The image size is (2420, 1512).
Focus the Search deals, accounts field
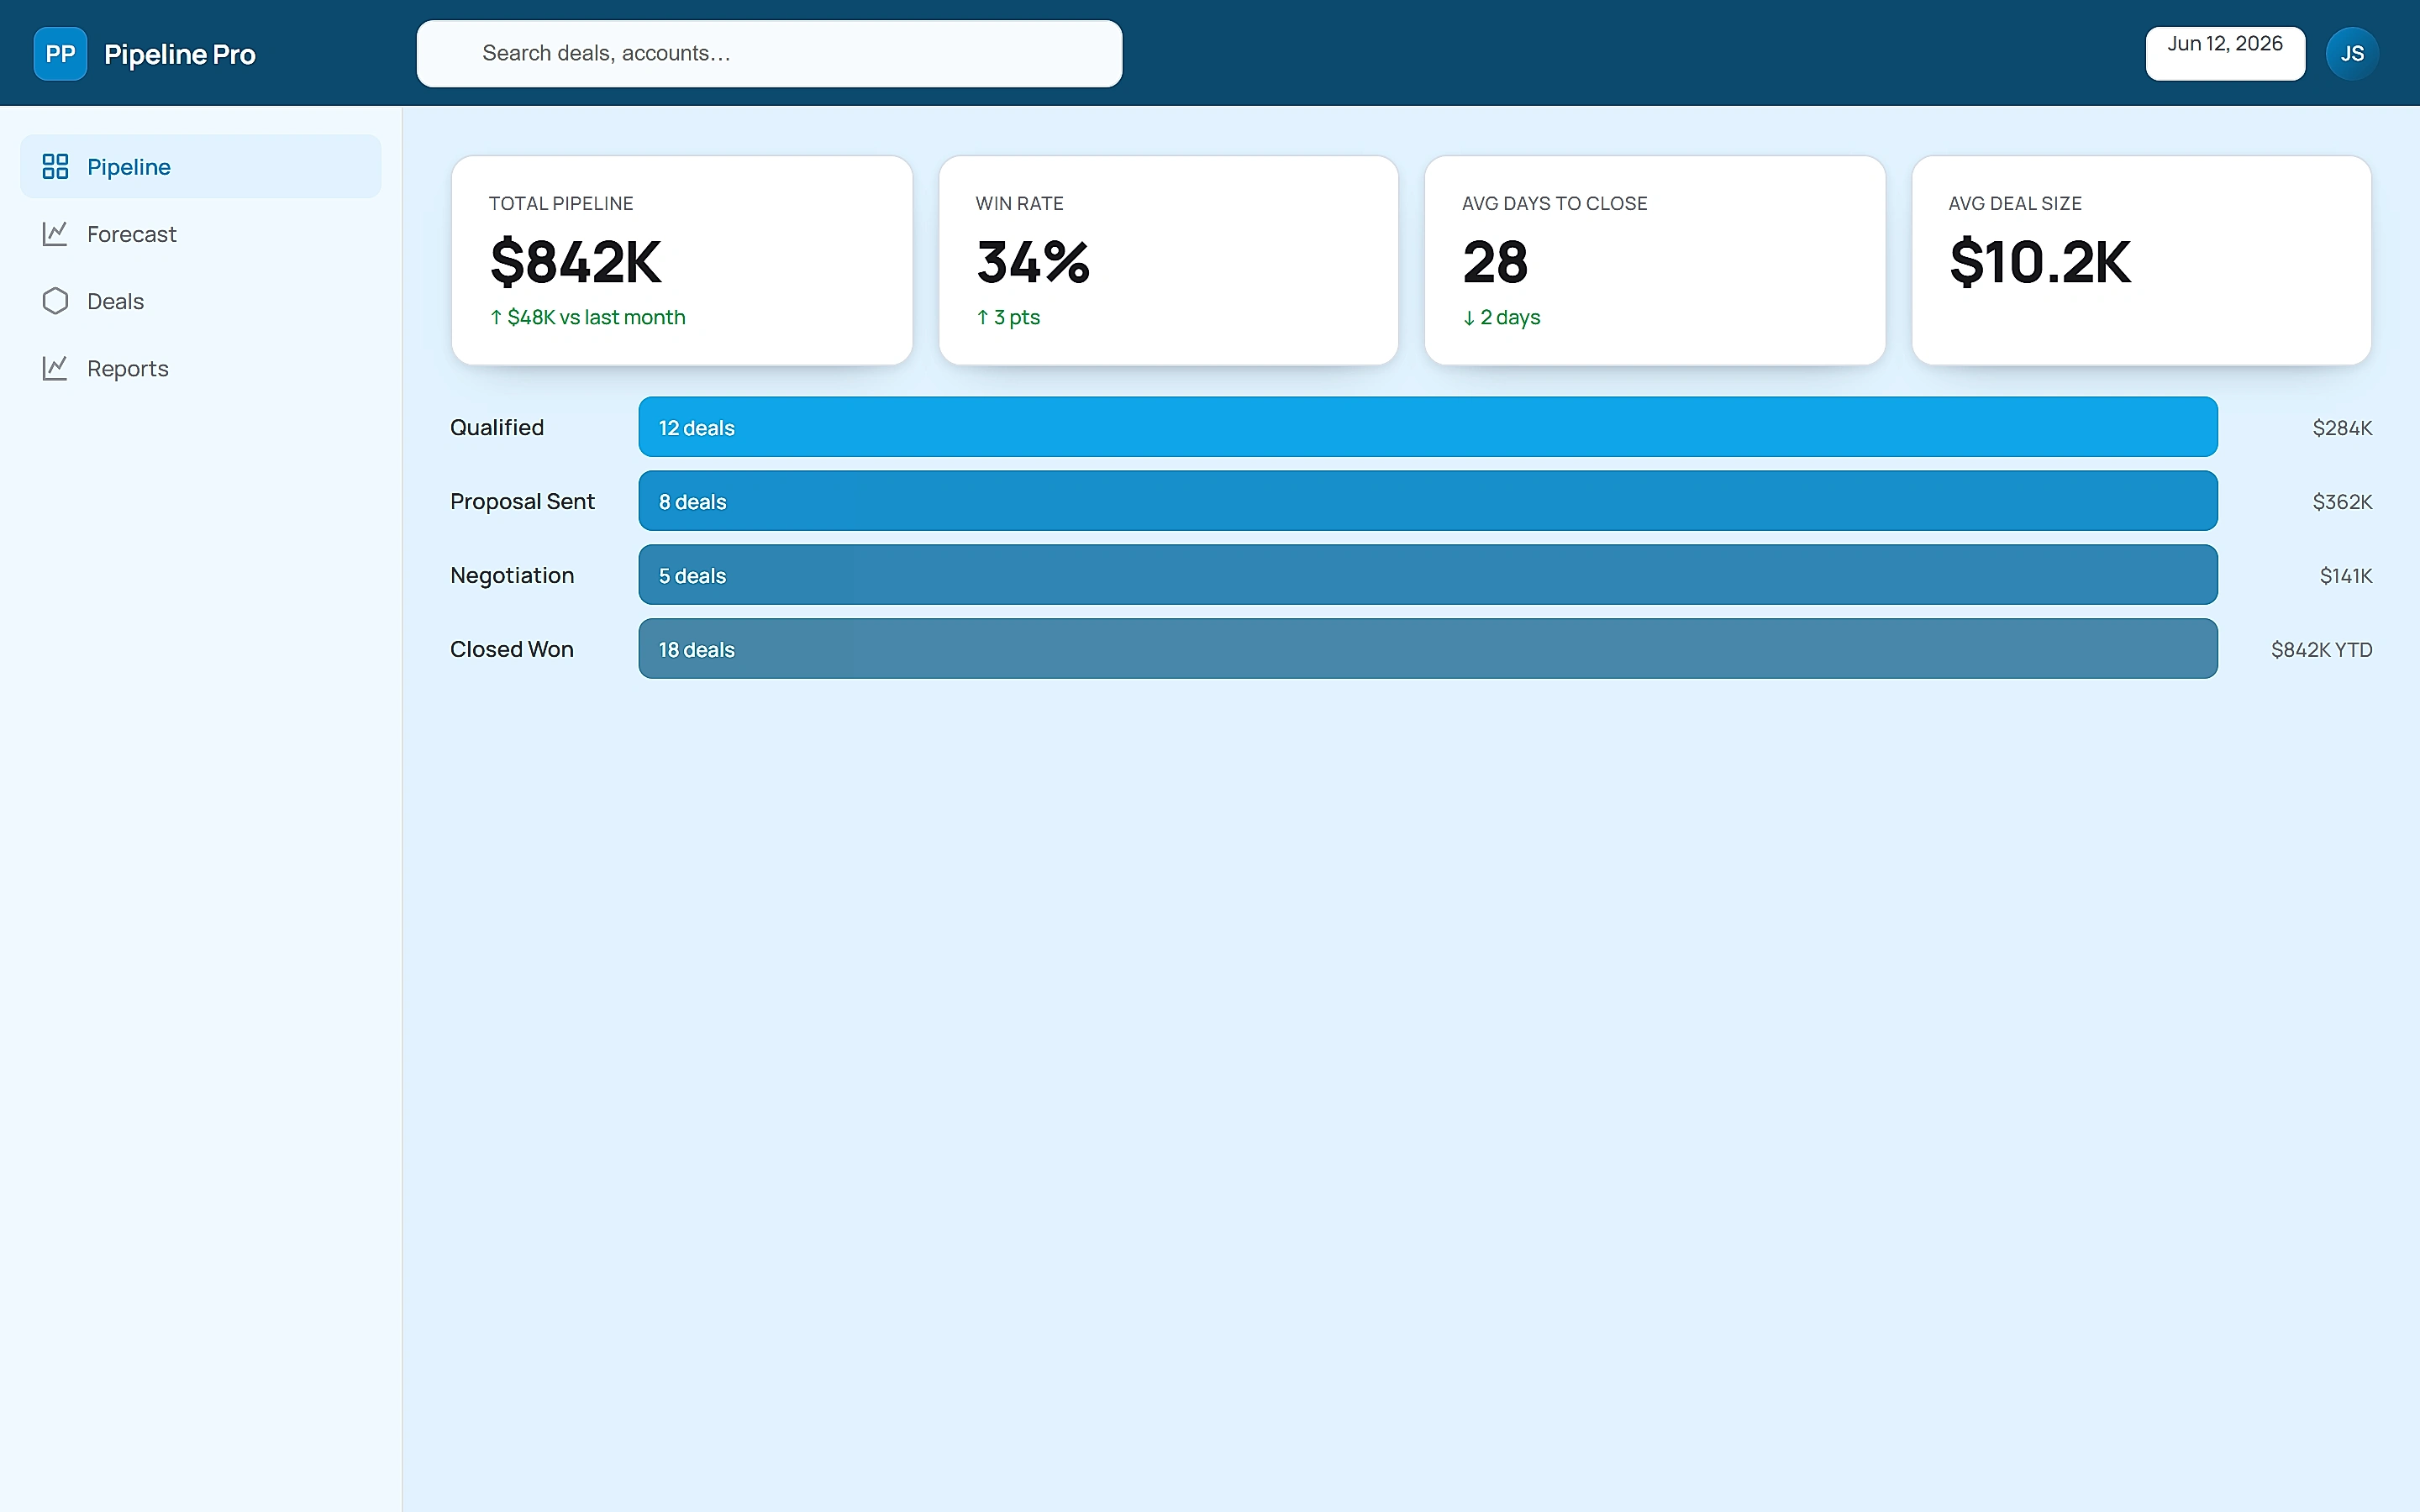pyautogui.click(x=769, y=54)
